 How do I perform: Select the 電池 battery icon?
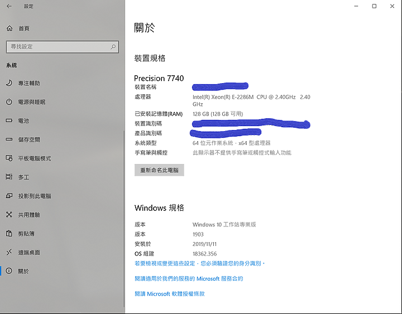(x=9, y=120)
